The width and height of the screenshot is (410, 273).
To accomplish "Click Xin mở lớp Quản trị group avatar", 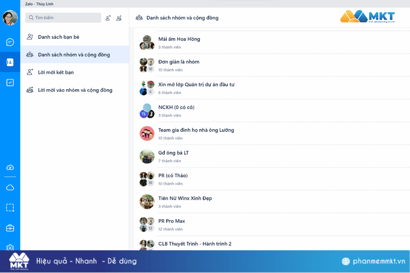I will coord(147,88).
